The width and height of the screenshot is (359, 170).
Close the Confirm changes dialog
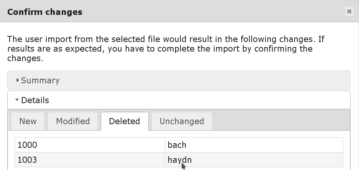tap(349, 11)
